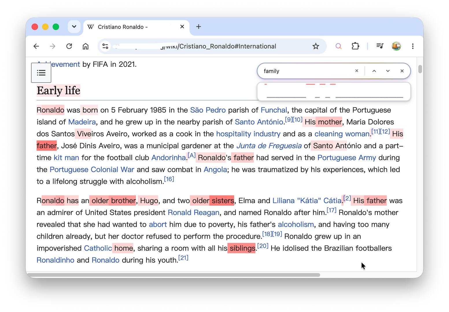Screen dimensions: 449x312
Task: Follow the Junta de Freguesia link
Action: click(269, 146)
